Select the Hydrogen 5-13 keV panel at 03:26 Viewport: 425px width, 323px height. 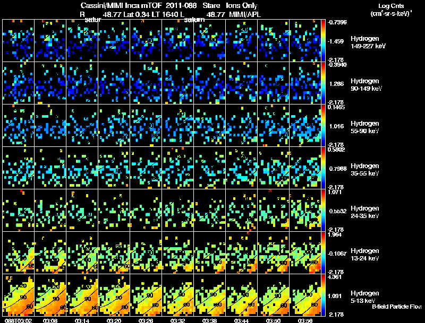coord(146,295)
